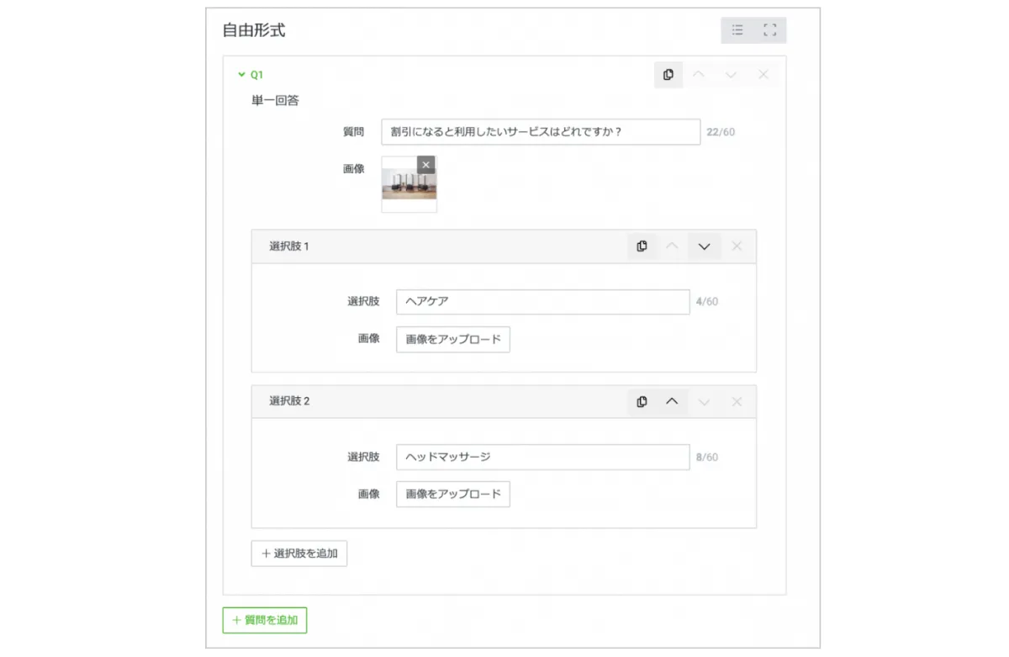This screenshot has height=657, width=1009.
Task: Click the list view icon beside 自由形式
Action: point(737,30)
